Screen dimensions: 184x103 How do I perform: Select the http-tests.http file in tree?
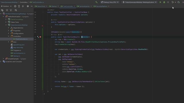pos(18,47)
